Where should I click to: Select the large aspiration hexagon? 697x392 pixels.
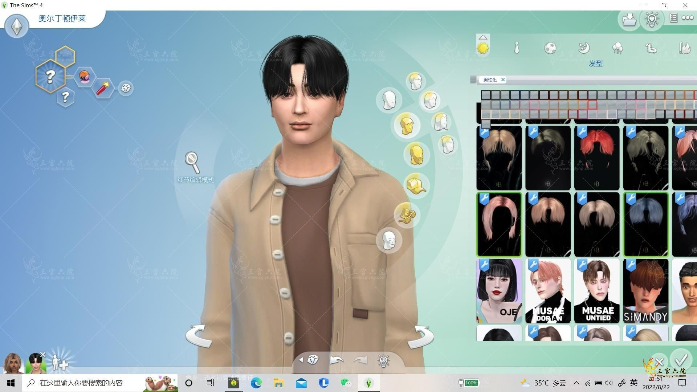click(x=50, y=76)
